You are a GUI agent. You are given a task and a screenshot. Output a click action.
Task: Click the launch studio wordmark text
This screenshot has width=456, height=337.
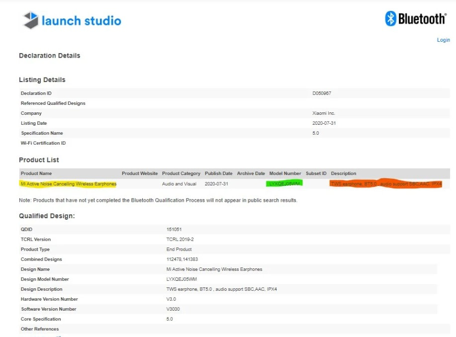coord(82,21)
